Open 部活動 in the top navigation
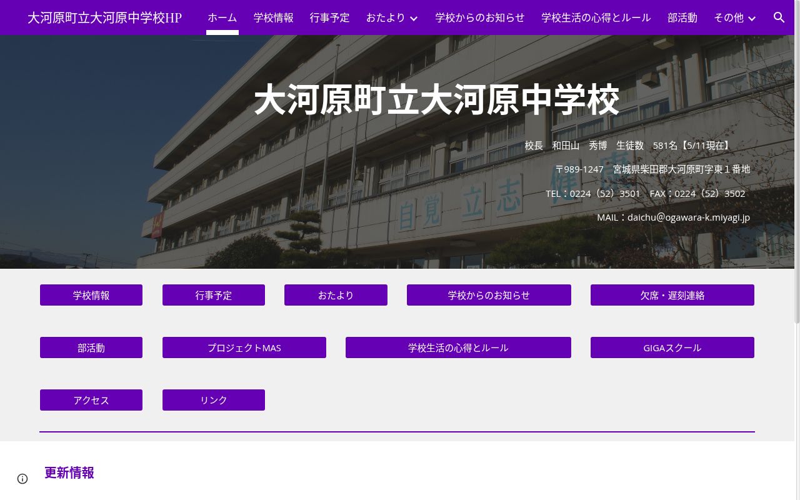800x500 pixels. 682,17
